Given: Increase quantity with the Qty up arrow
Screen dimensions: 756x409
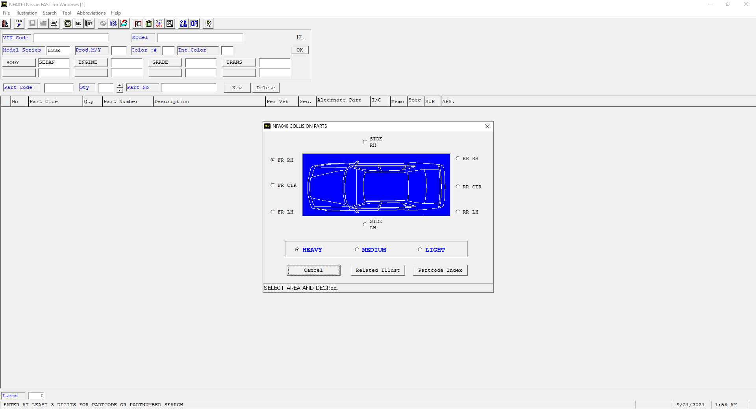Looking at the screenshot, I should pos(120,85).
